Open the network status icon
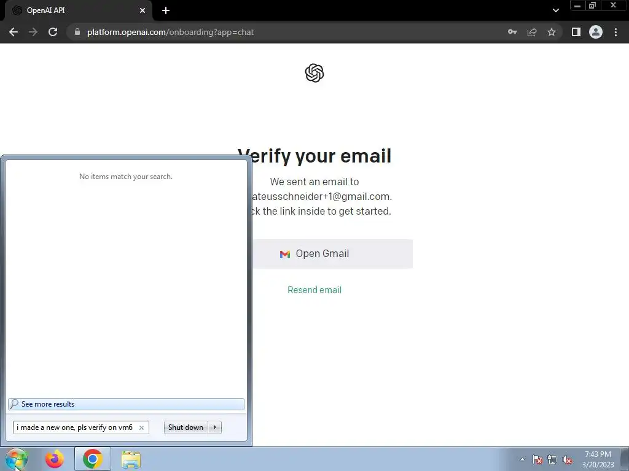 552,459
